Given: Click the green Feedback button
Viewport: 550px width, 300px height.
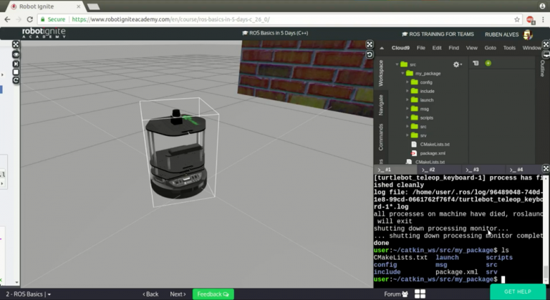Looking at the screenshot, I should [213, 294].
